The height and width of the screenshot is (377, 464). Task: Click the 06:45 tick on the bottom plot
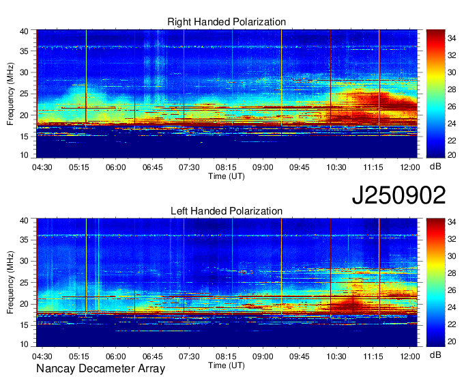[x=152, y=357]
